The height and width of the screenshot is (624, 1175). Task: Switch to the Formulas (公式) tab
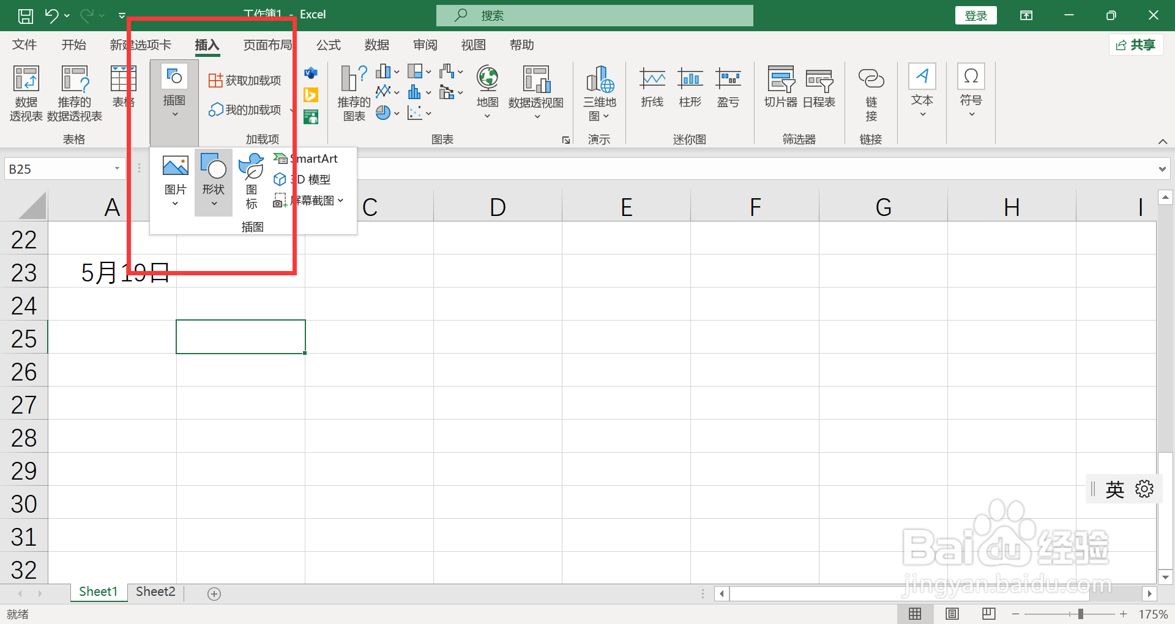tap(329, 45)
